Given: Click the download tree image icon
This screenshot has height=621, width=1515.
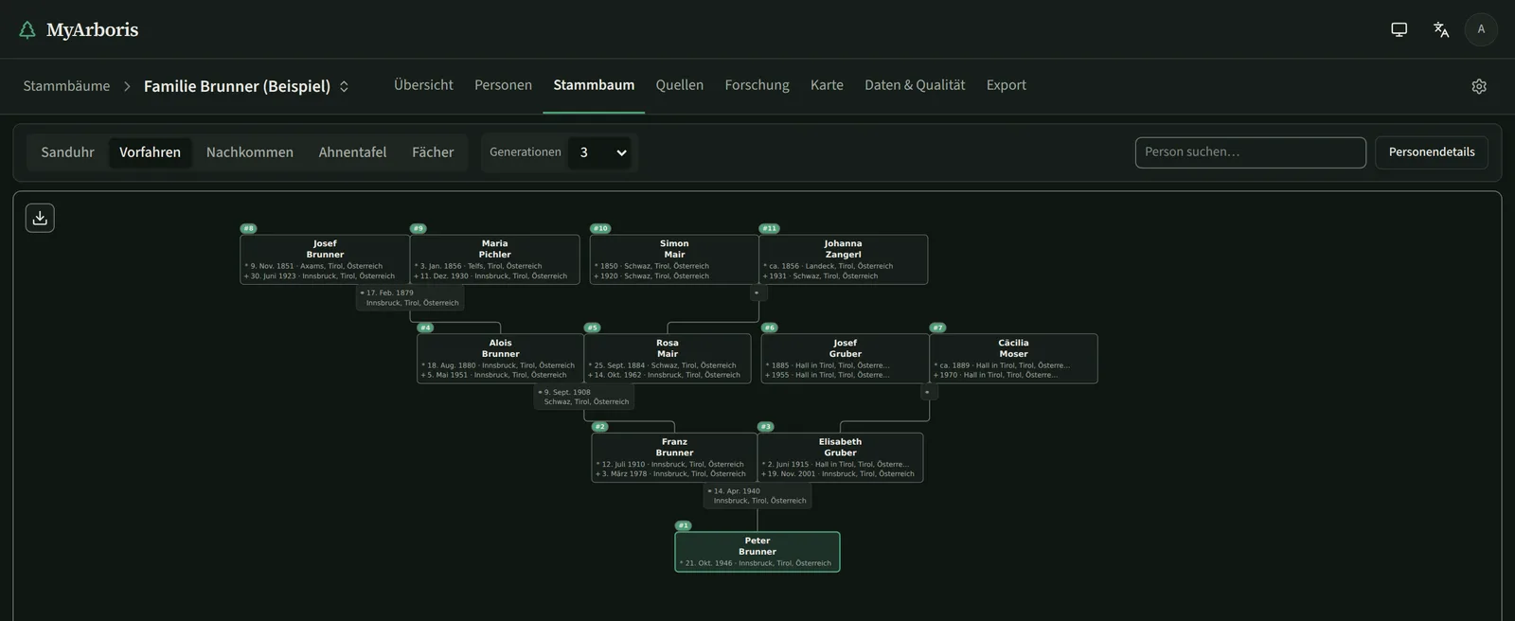Looking at the screenshot, I should [40, 218].
